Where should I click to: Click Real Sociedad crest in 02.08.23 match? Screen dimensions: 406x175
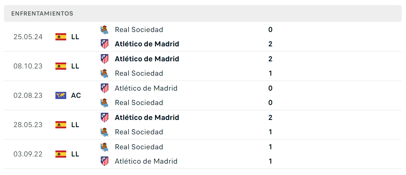[104, 103]
